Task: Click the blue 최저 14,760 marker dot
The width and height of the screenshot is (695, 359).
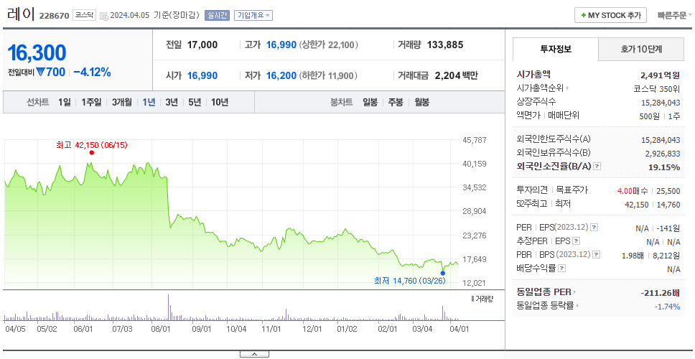Action: pyautogui.click(x=443, y=273)
